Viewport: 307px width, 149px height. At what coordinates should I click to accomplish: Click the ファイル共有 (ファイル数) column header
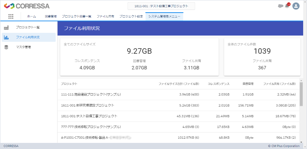pyautogui.click(x=279, y=84)
